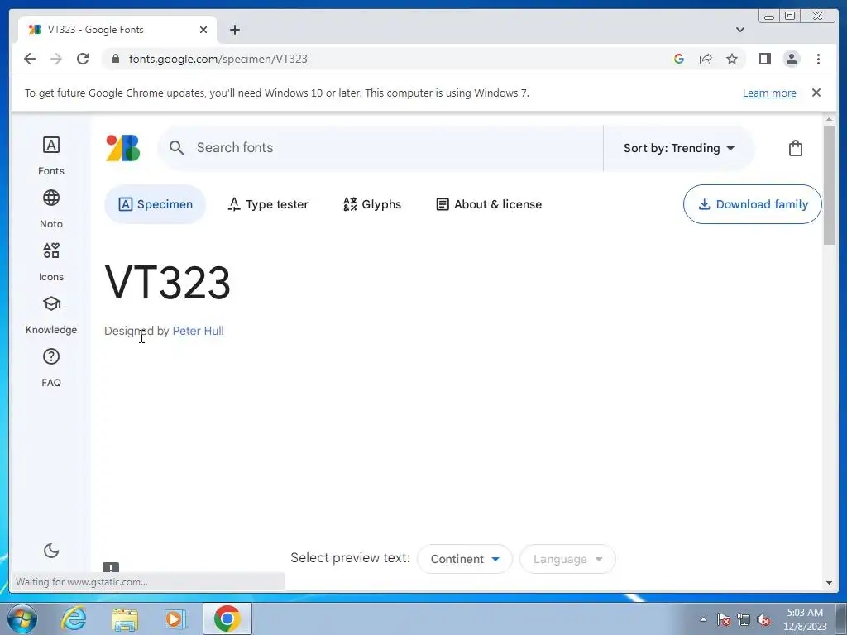847x635 pixels.
Task: Switch to the Specimen tab
Action: pos(155,204)
